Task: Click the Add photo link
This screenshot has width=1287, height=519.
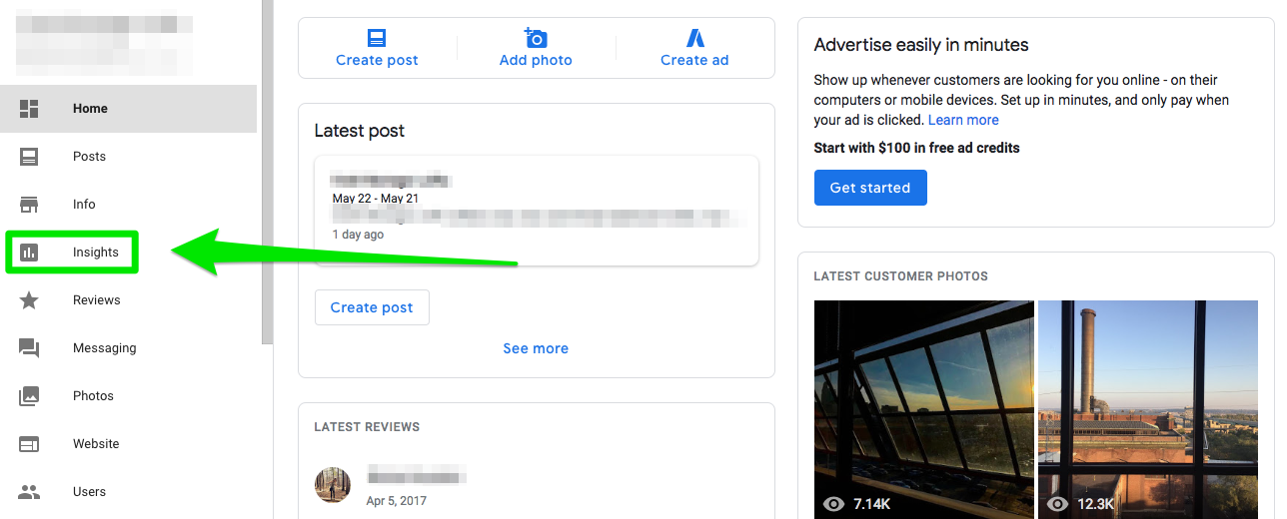Action: coord(536,60)
